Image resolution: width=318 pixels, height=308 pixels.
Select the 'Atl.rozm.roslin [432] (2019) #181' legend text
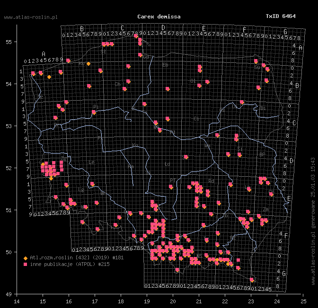(x=77, y=257)
